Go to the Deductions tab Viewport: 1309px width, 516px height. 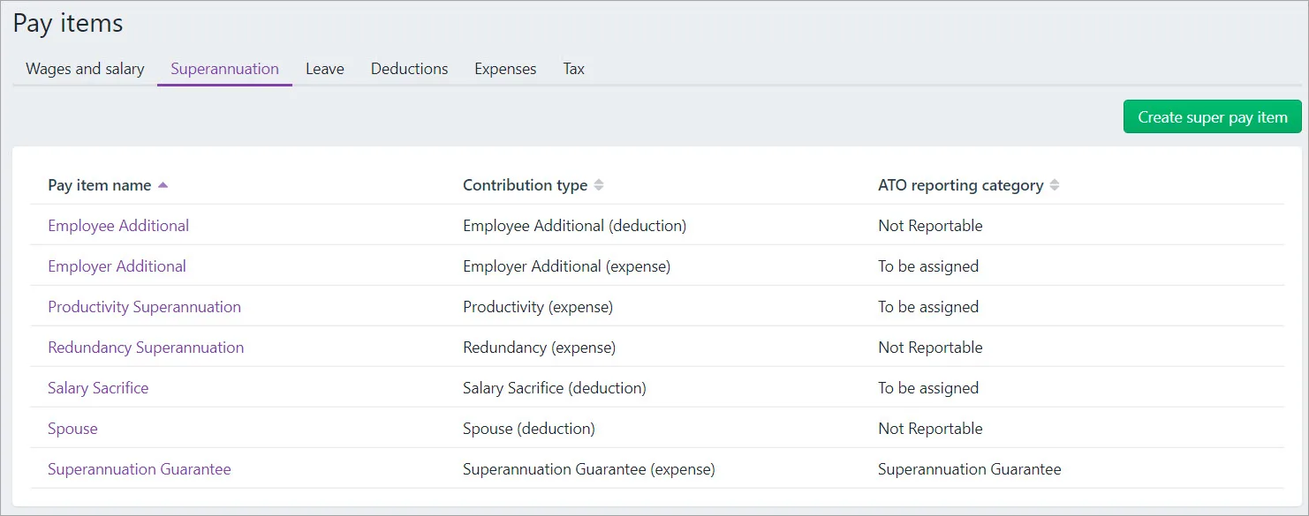(x=409, y=69)
